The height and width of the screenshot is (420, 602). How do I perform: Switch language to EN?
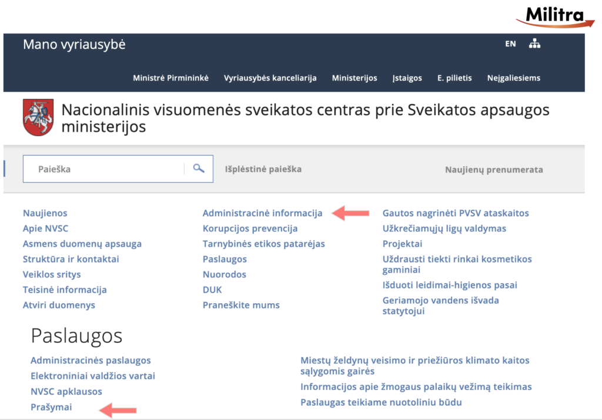coord(510,43)
